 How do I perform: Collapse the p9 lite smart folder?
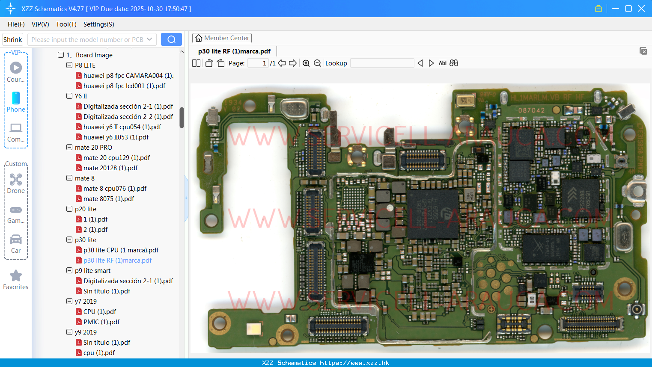pyautogui.click(x=69, y=270)
